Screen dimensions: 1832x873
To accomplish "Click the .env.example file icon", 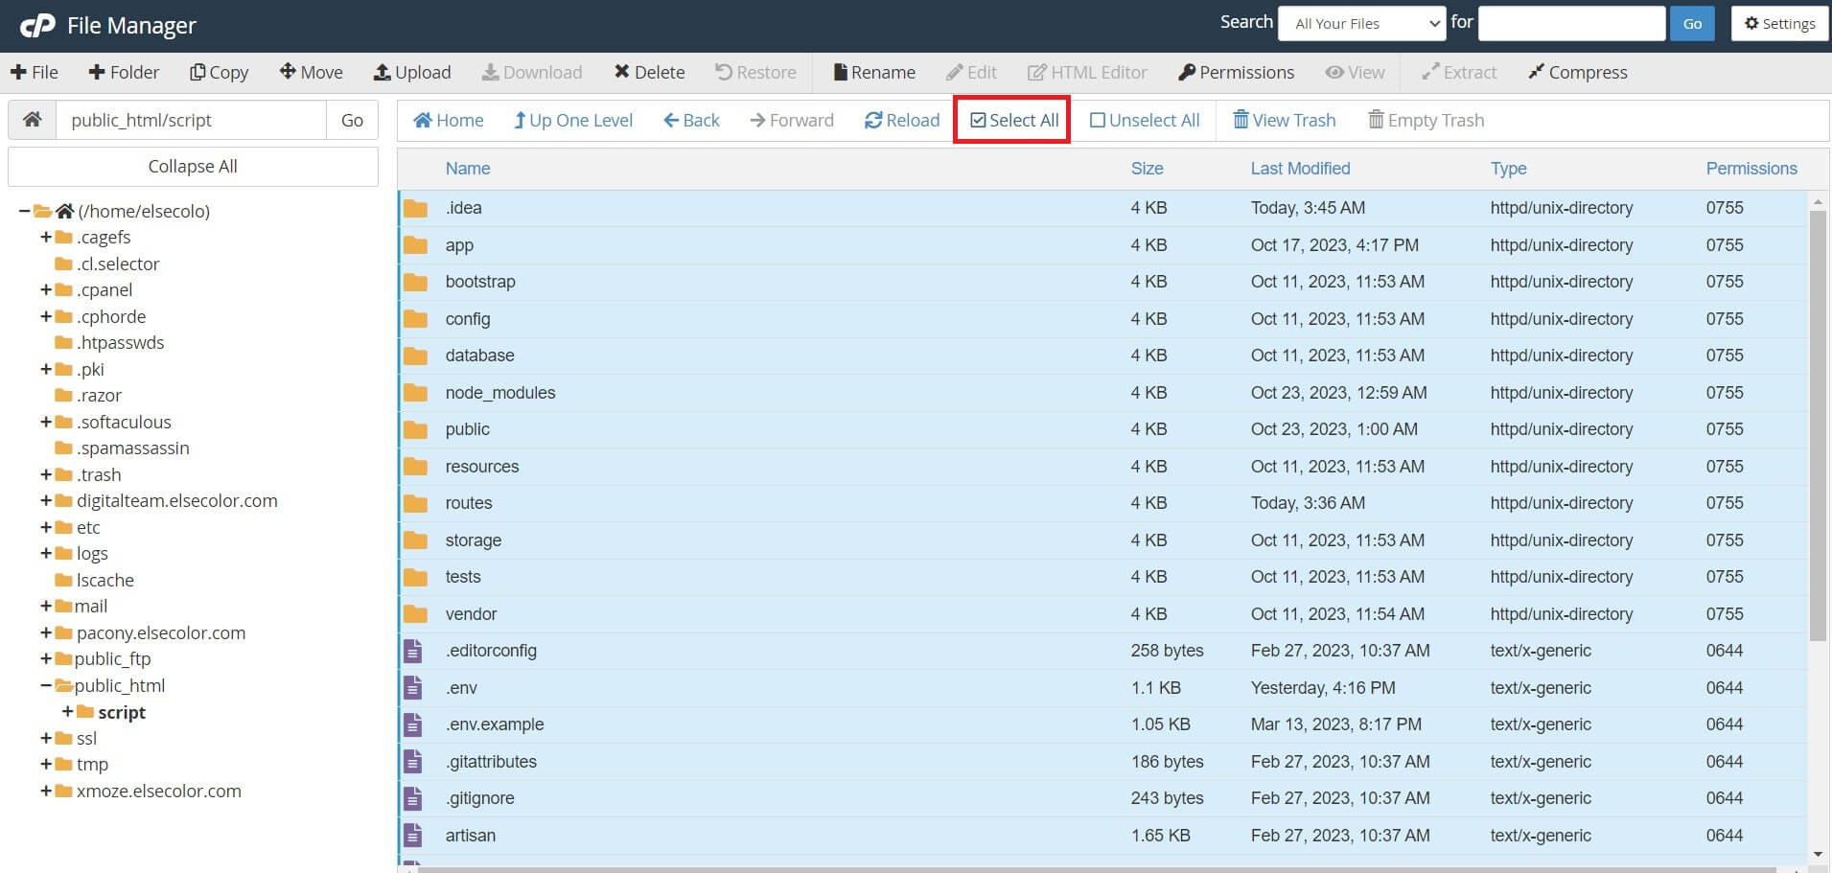I will coord(413,724).
